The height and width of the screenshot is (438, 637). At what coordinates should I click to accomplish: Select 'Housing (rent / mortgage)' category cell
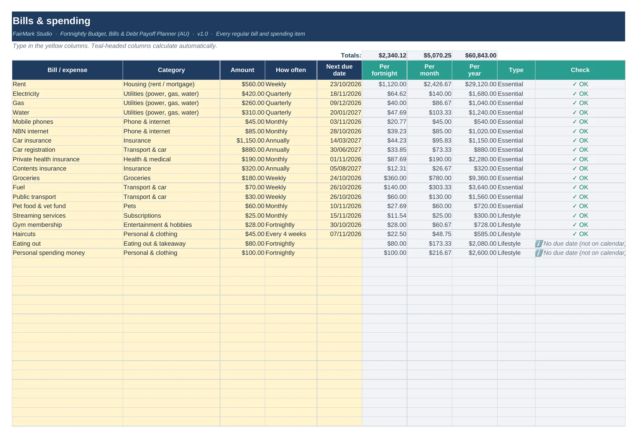tap(171, 84)
